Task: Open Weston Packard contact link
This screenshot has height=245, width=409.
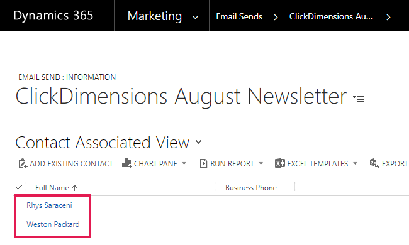Action: 53,224
